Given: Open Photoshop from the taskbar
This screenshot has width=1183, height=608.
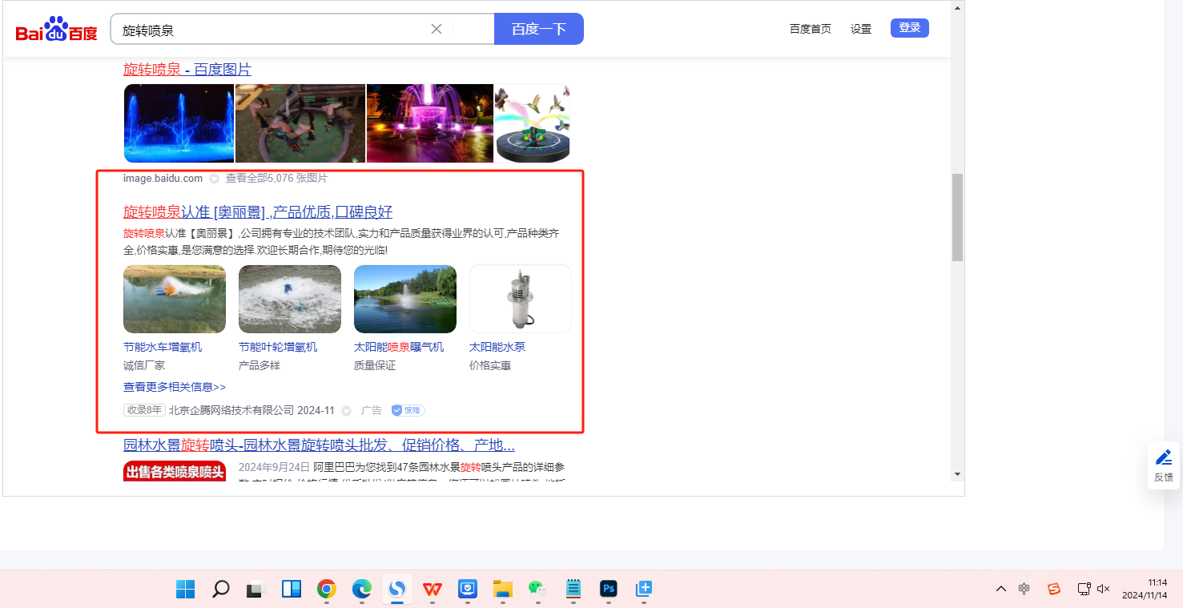Looking at the screenshot, I should [609, 590].
